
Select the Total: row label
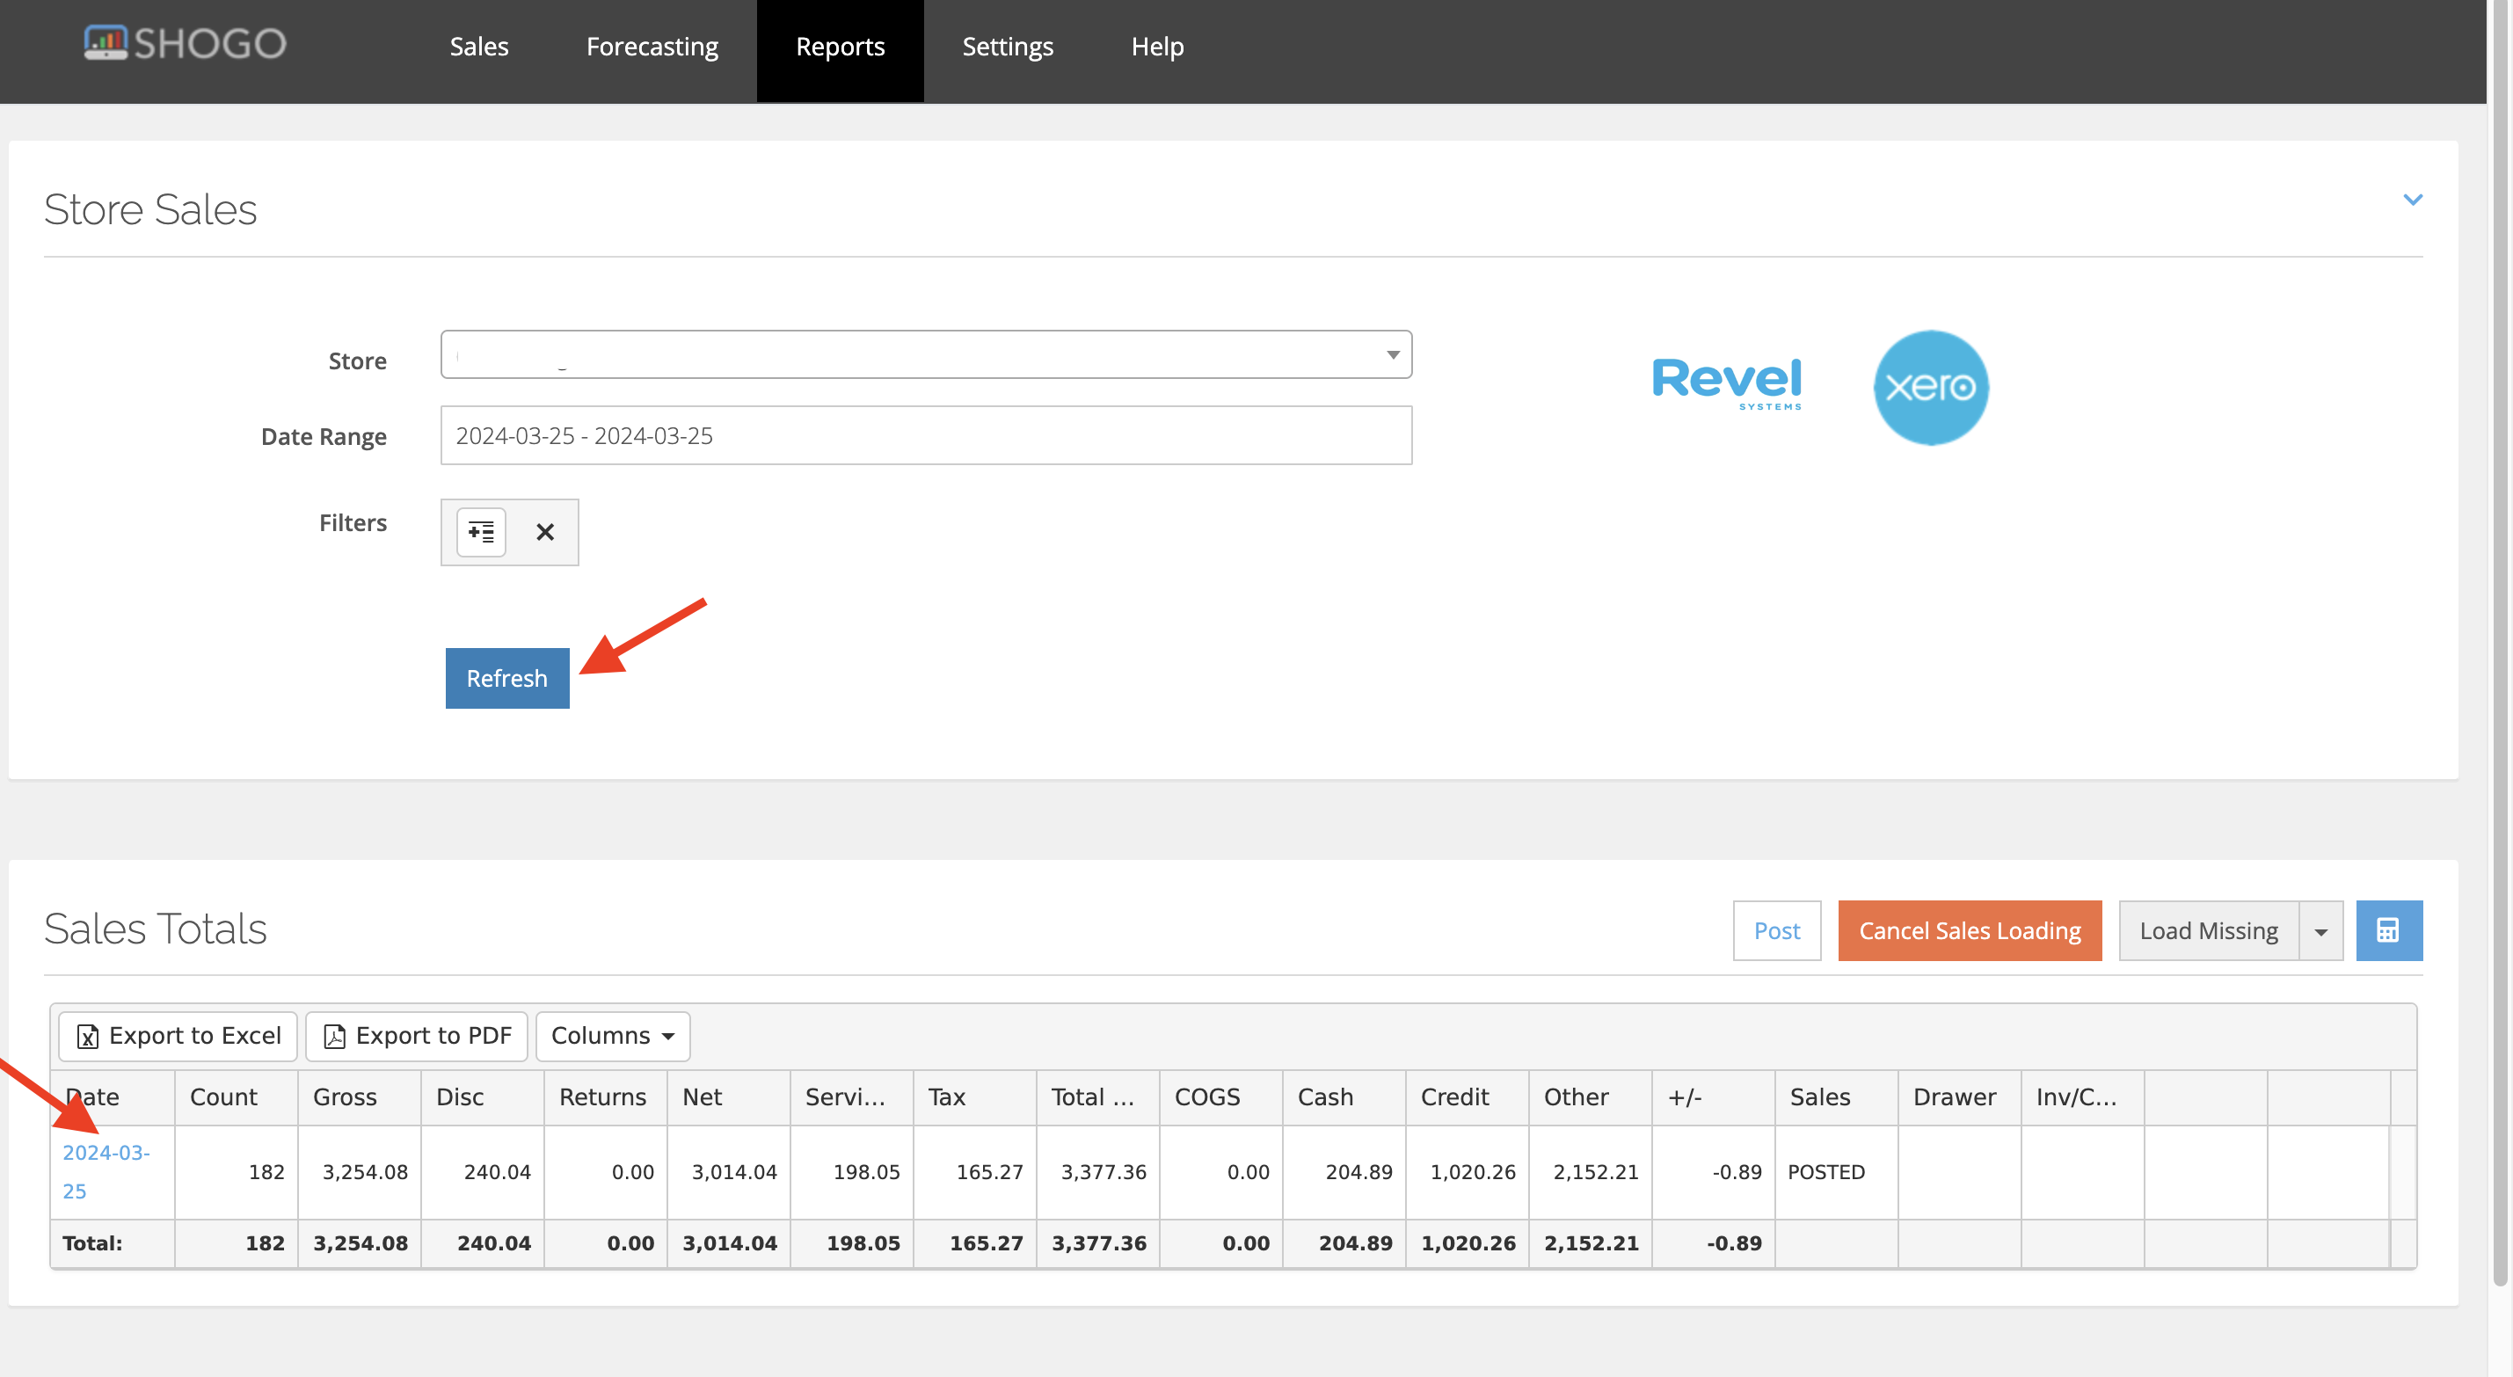point(92,1244)
